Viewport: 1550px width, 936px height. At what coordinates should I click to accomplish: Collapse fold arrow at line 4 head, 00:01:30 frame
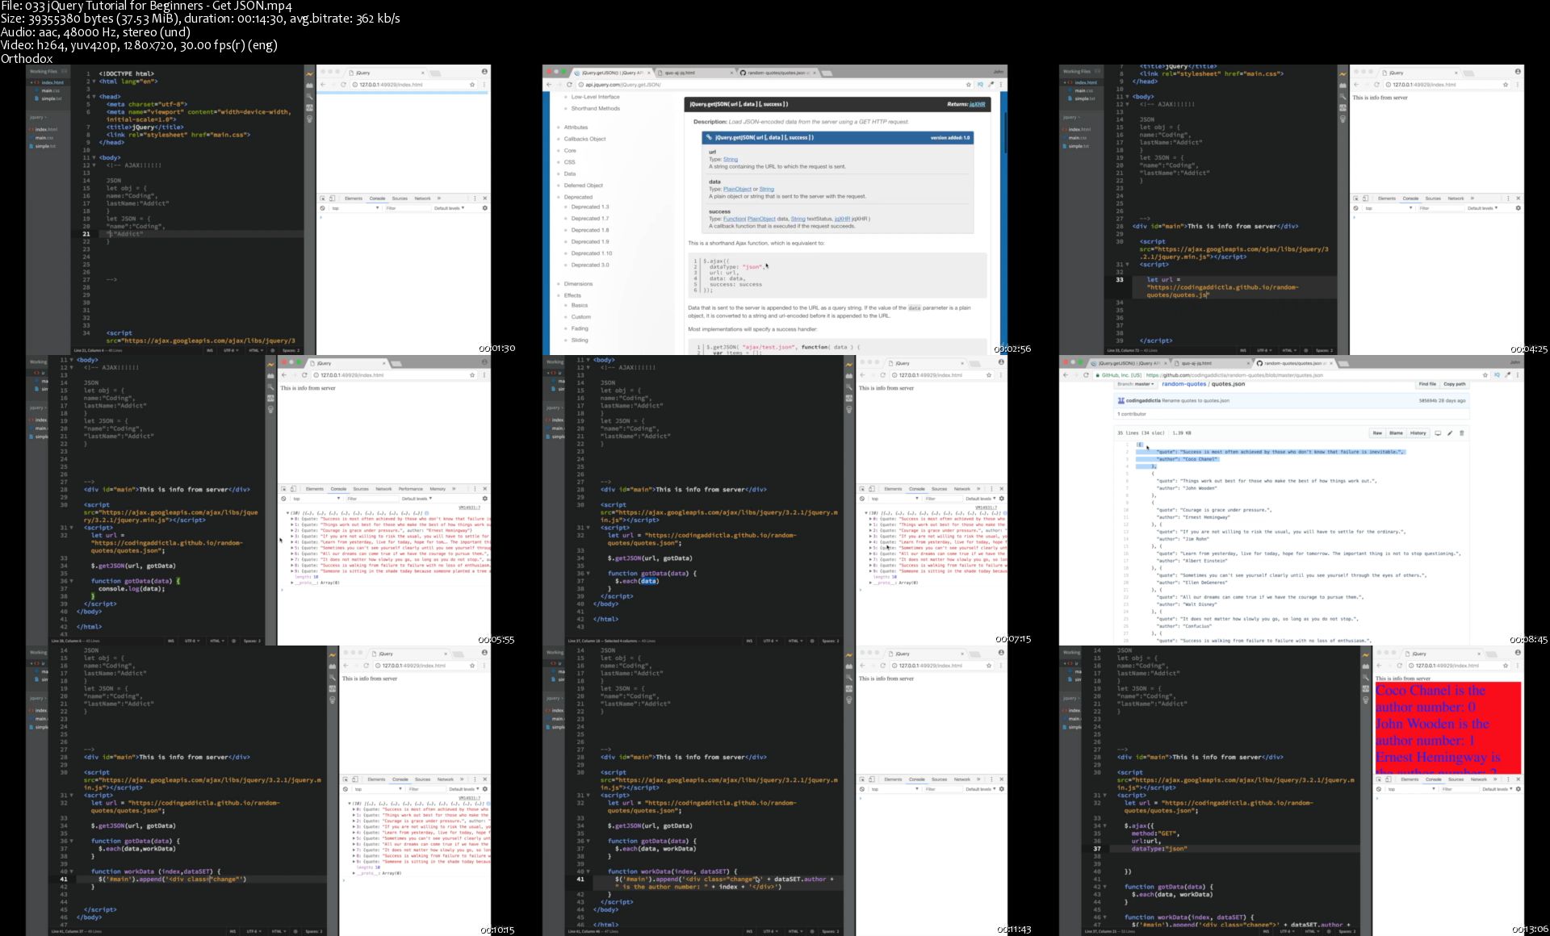(94, 97)
